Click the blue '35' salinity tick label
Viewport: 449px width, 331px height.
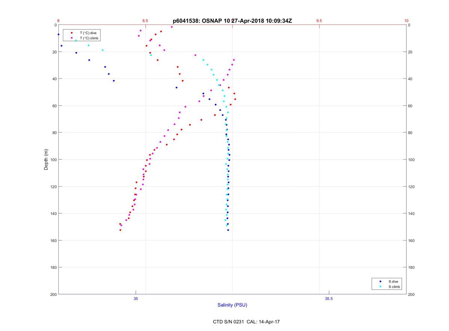coord(136,298)
